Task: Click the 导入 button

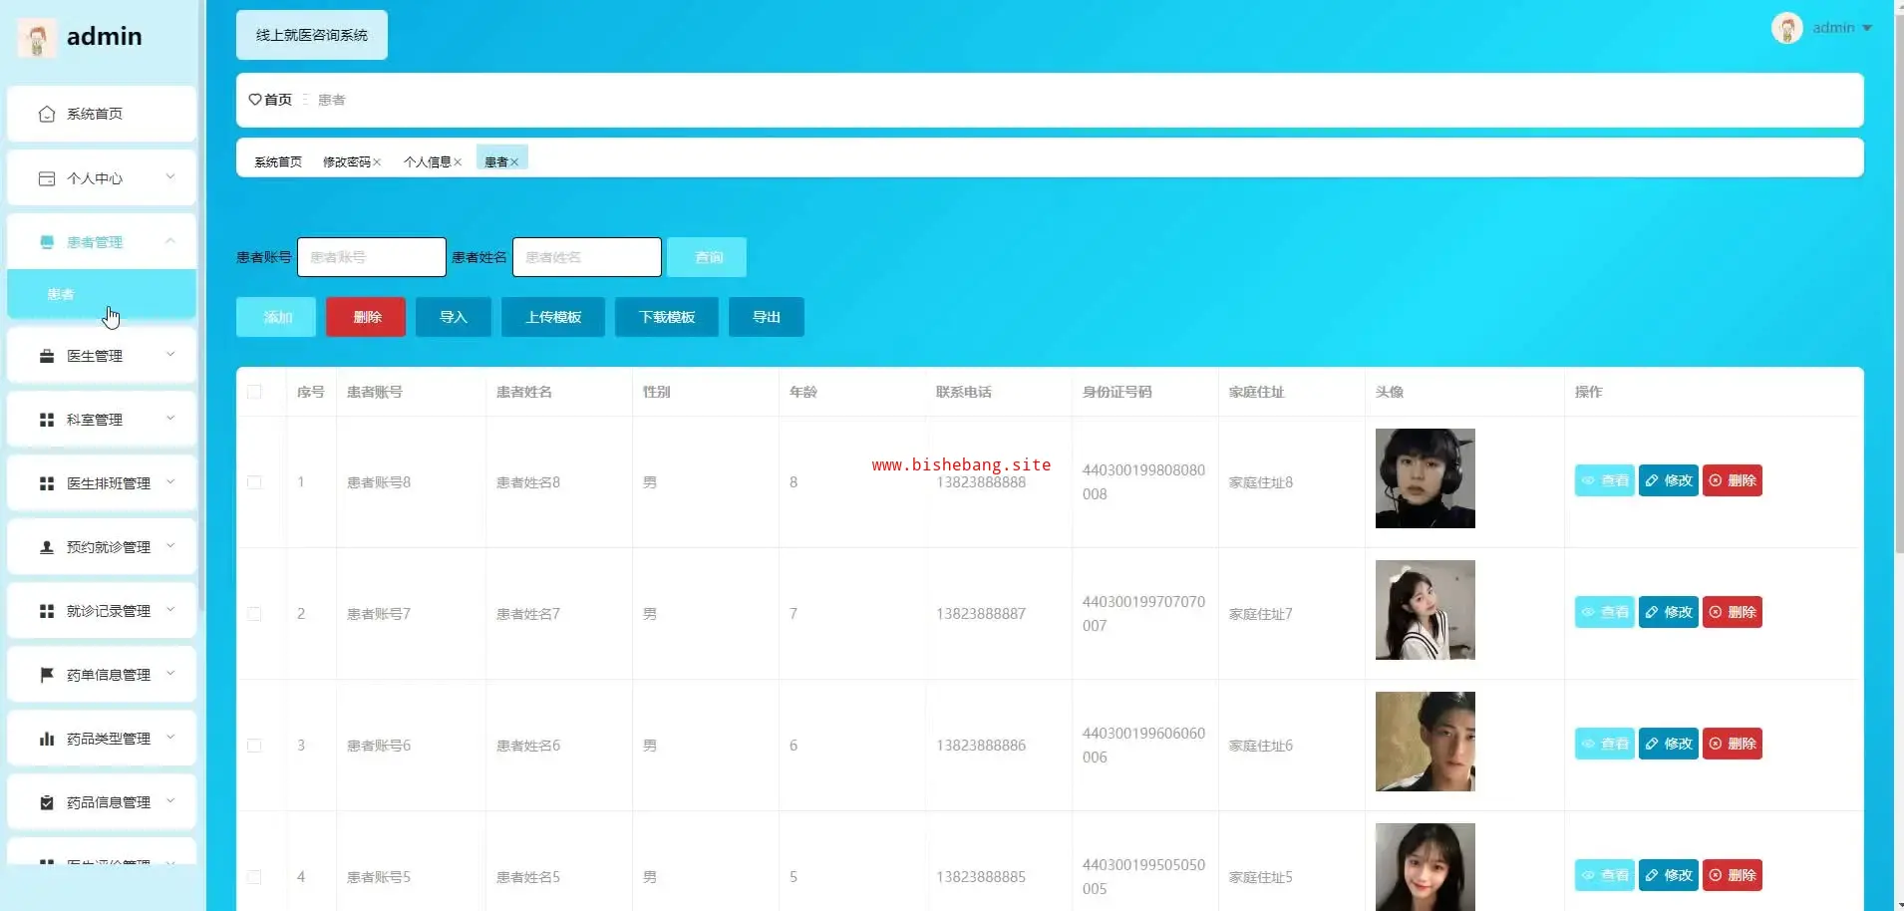Action: [x=454, y=317]
